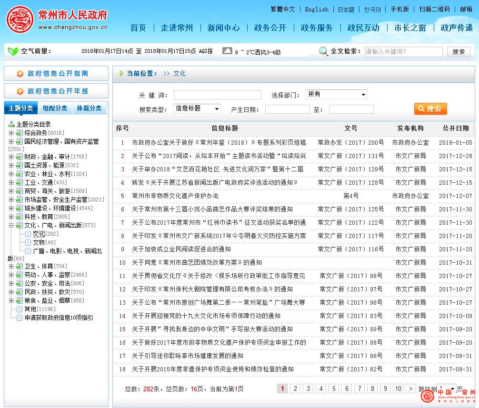Expand the 科技、教育 tree node
479x408 pixels.
11,217
